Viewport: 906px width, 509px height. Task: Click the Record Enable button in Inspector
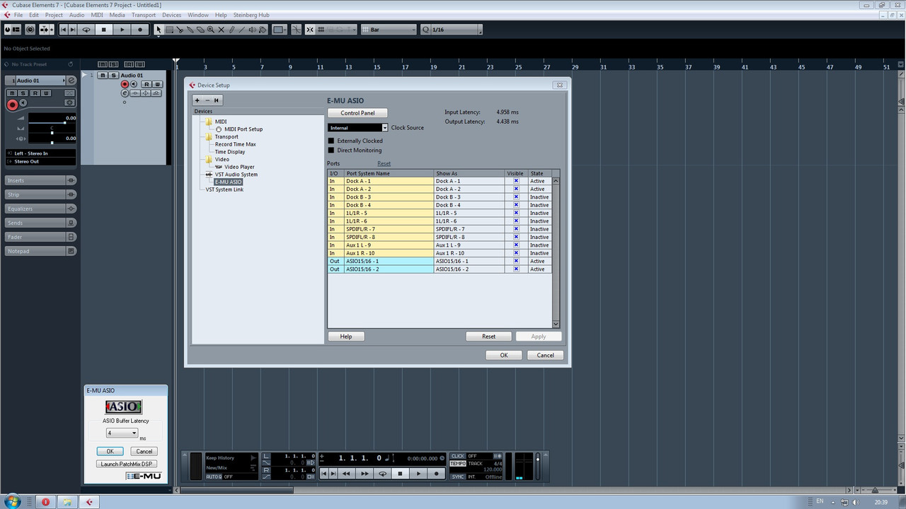coord(13,105)
